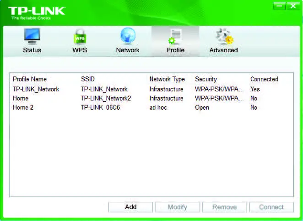Click Infrastructure in the Home row
303x221 pixels.
click(x=167, y=98)
